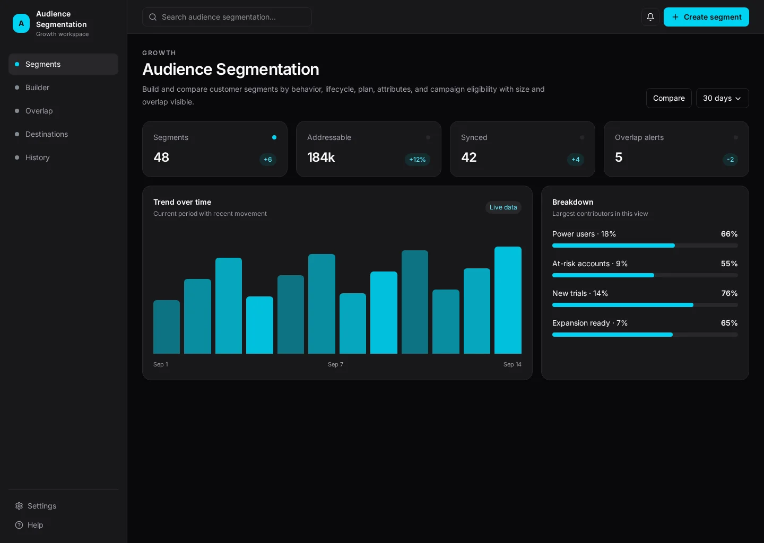Click the Power users progress bar

[645, 246]
